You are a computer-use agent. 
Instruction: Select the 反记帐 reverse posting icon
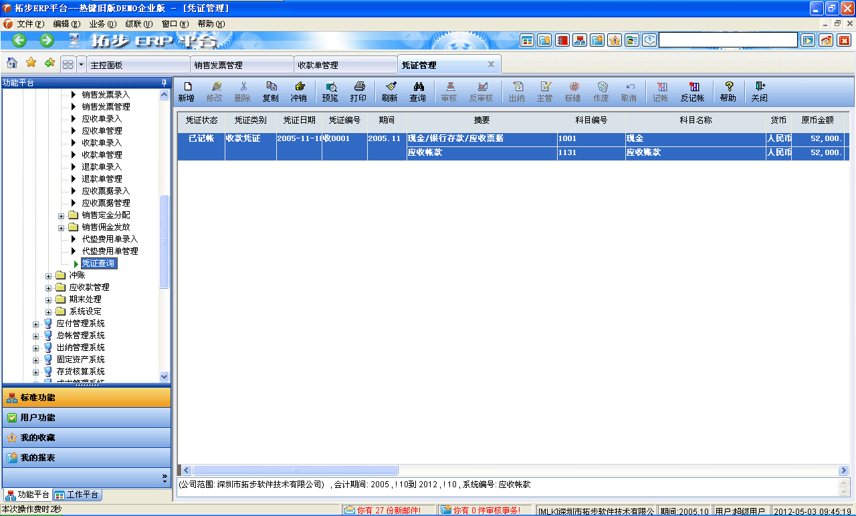pyautogui.click(x=693, y=92)
